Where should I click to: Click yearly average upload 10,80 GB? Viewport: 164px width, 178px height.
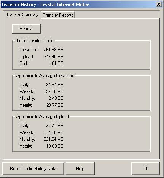click(x=55, y=146)
